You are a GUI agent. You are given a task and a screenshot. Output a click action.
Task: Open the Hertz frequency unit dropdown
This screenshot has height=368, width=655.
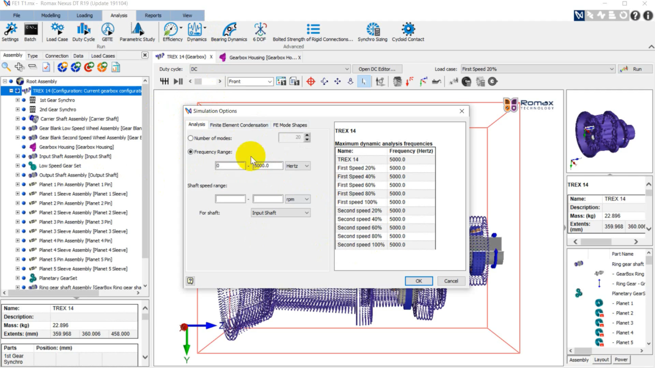(x=297, y=166)
